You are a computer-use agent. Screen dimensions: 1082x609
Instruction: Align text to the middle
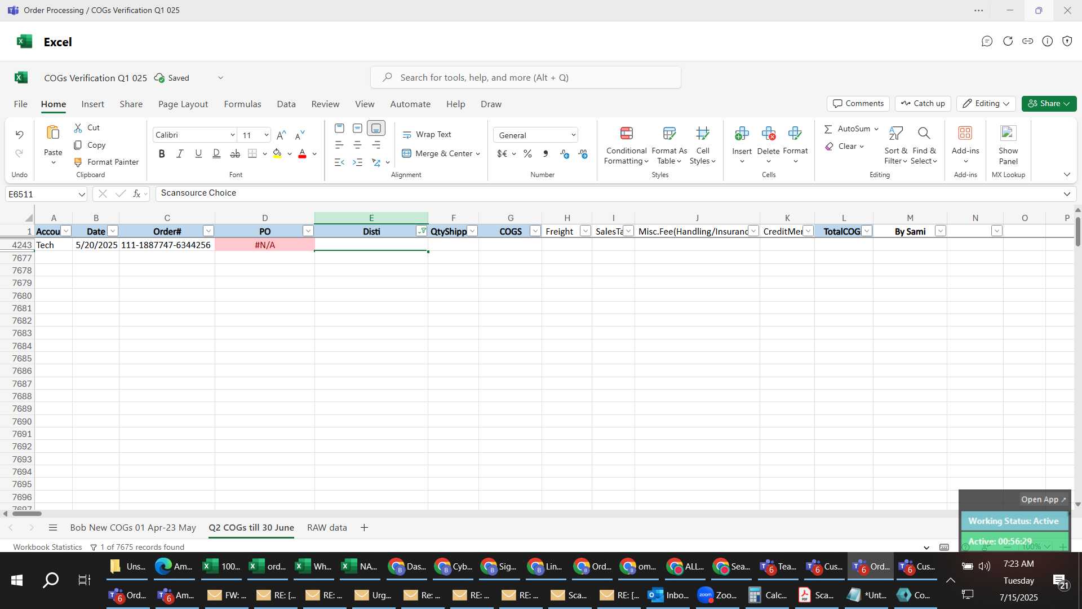(357, 129)
